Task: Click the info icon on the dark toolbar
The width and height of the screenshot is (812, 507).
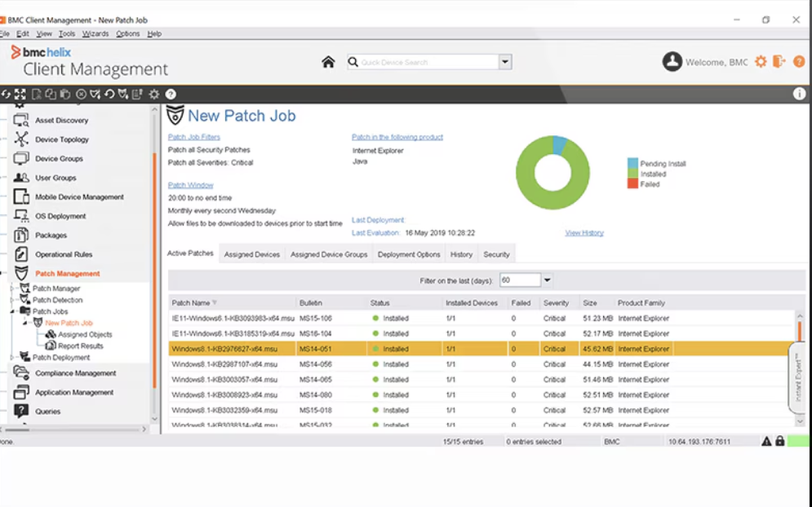Action: coord(799,94)
